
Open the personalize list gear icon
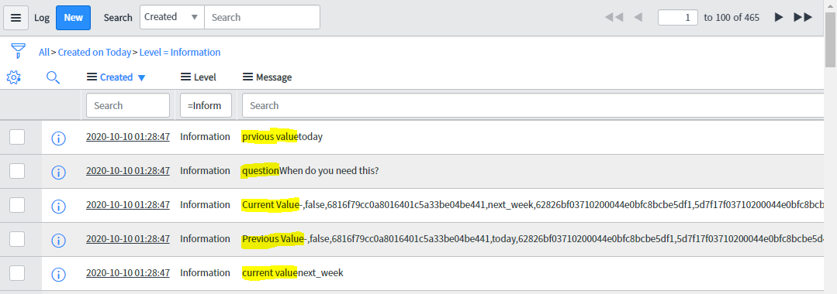[13, 77]
